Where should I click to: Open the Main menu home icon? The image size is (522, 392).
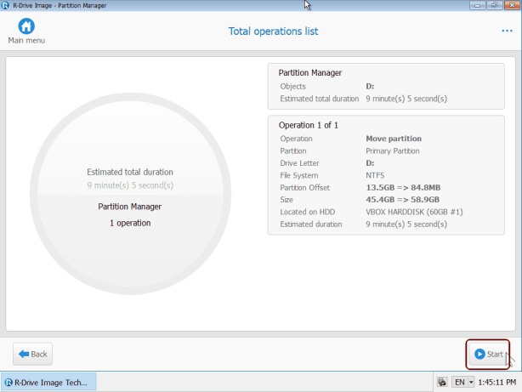(x=26, y=26)
